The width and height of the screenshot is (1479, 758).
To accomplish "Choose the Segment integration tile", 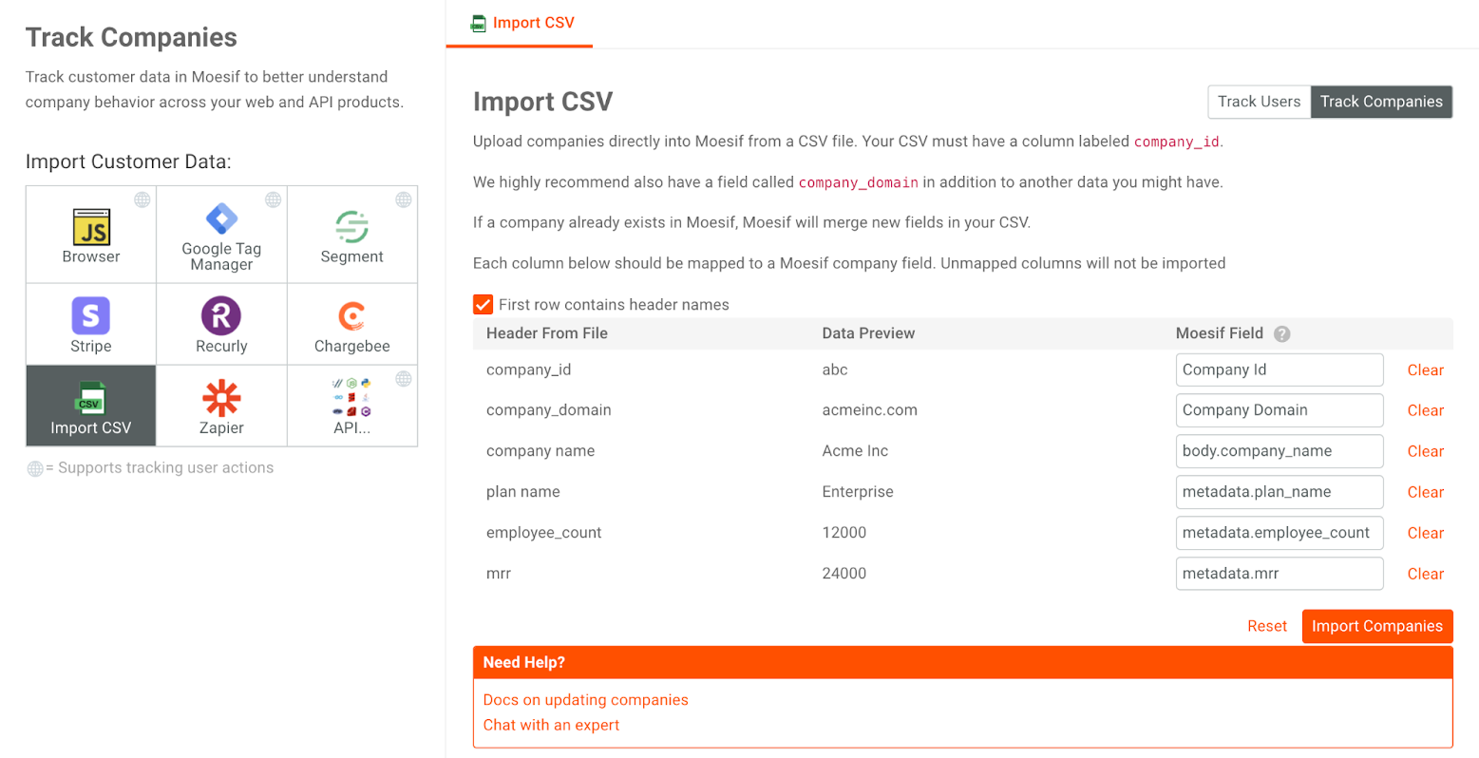I will [352, 235].
